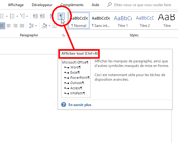Open the Développeur tab

coord(42,5)
